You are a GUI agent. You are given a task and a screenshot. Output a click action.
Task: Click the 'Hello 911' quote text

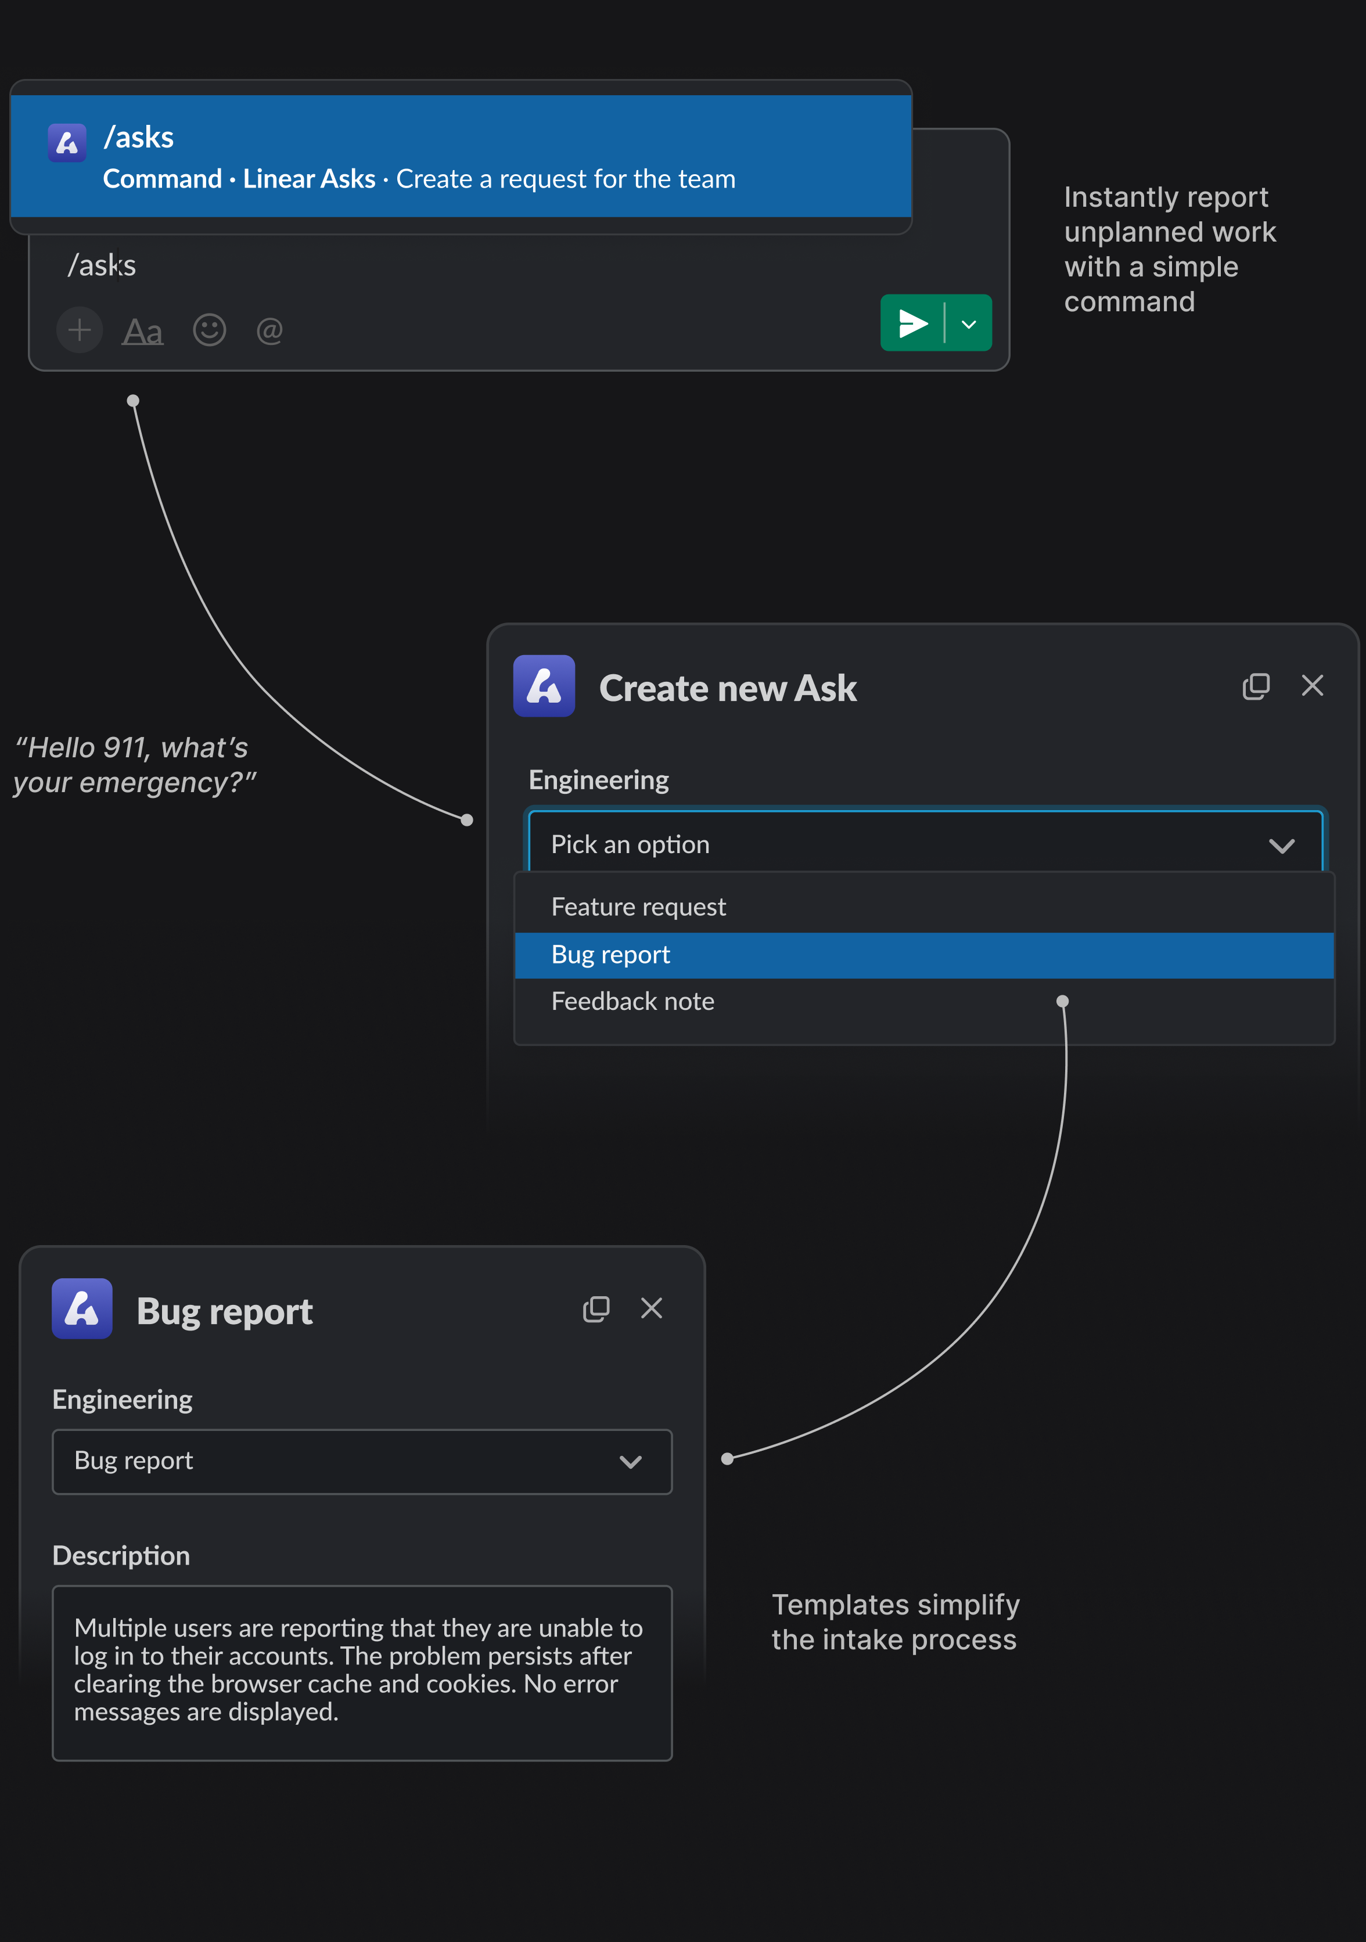135,765
